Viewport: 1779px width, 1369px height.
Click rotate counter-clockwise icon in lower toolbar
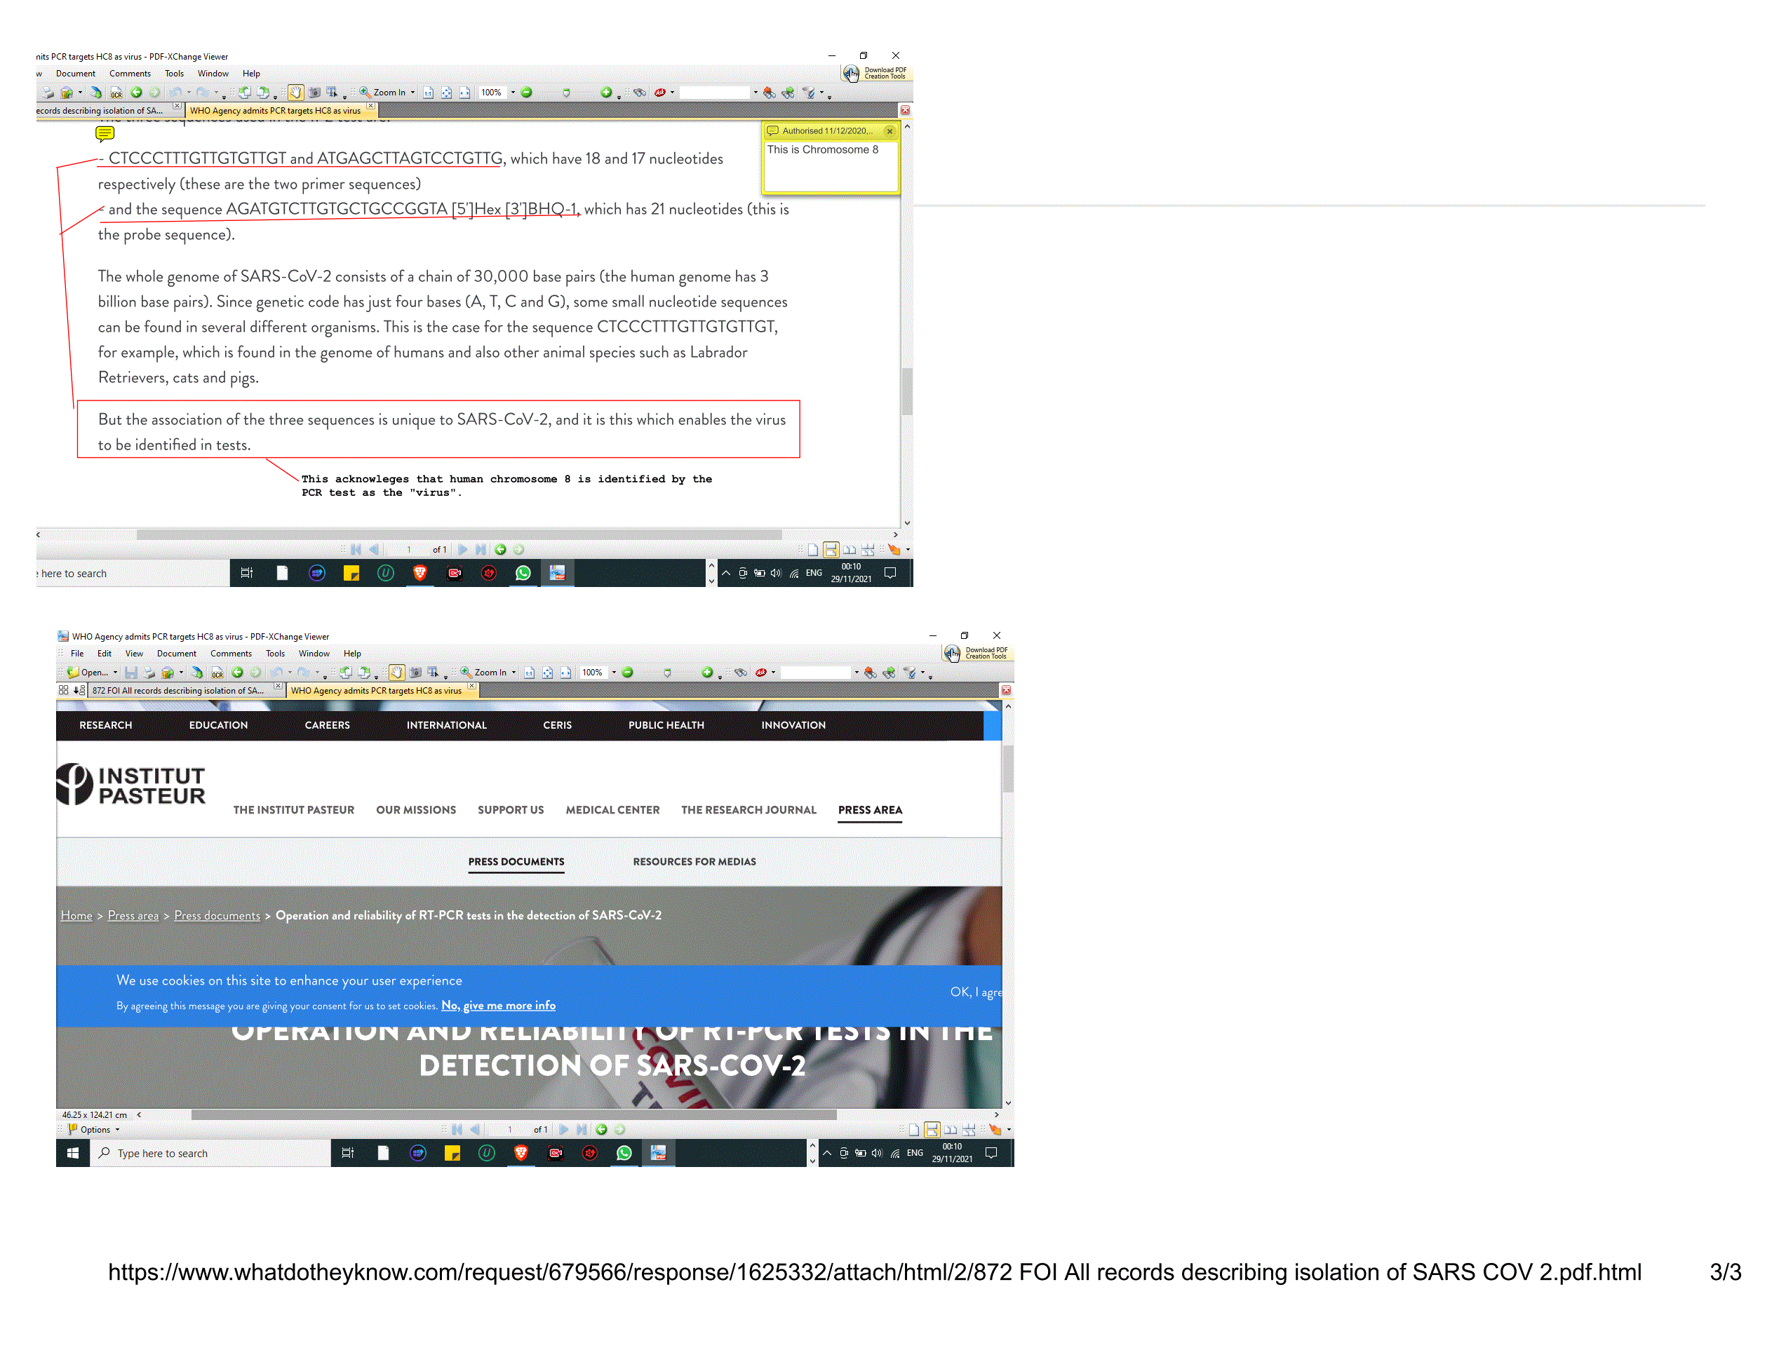tap(346, 673)
